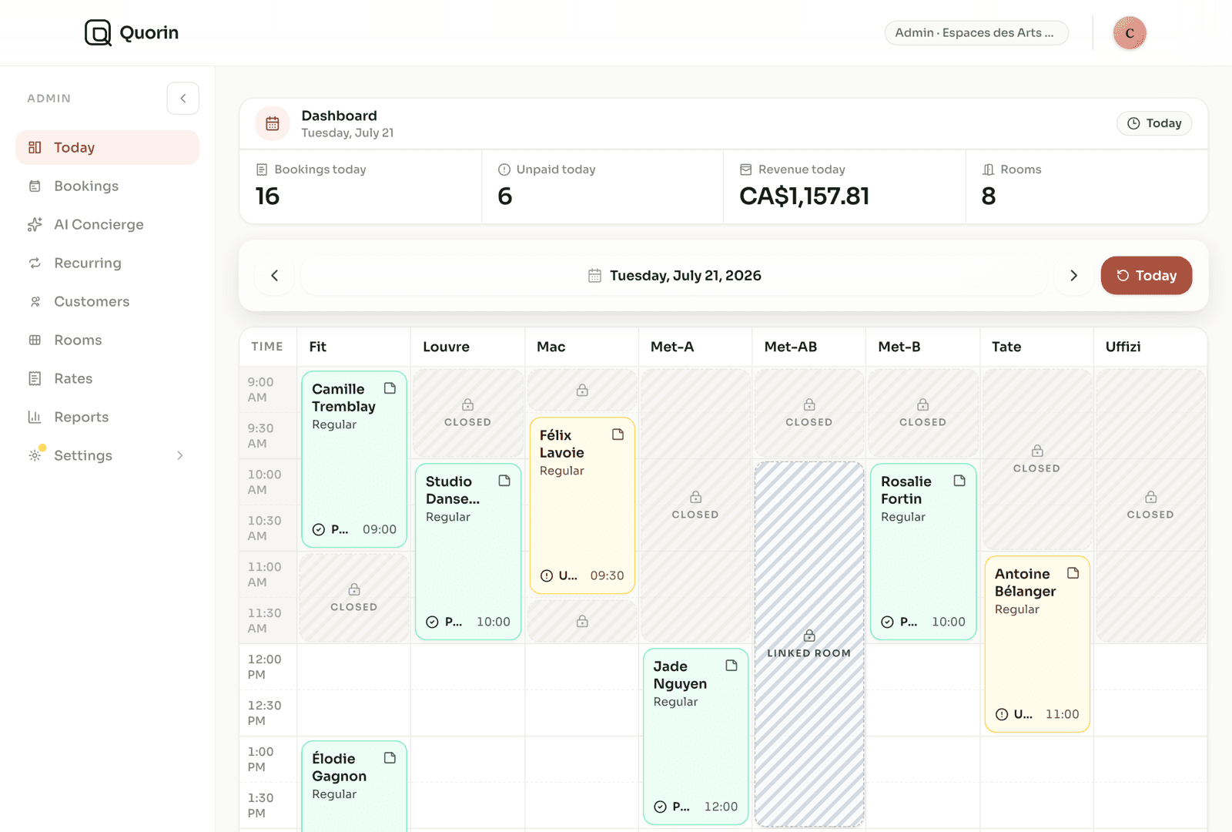1232x832 pixels.
Task: Click the 12:00 PM time label
Action: [264, 667]
